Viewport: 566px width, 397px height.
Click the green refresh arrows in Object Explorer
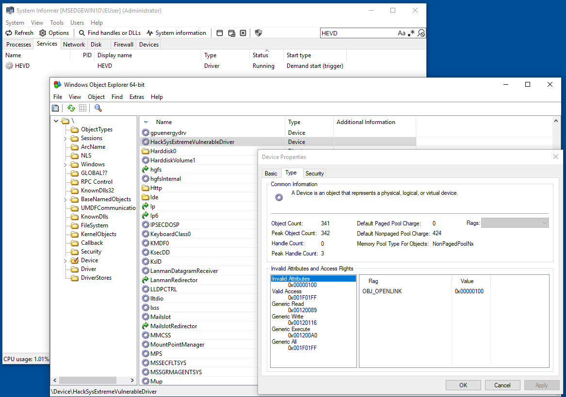pos(71,108)
